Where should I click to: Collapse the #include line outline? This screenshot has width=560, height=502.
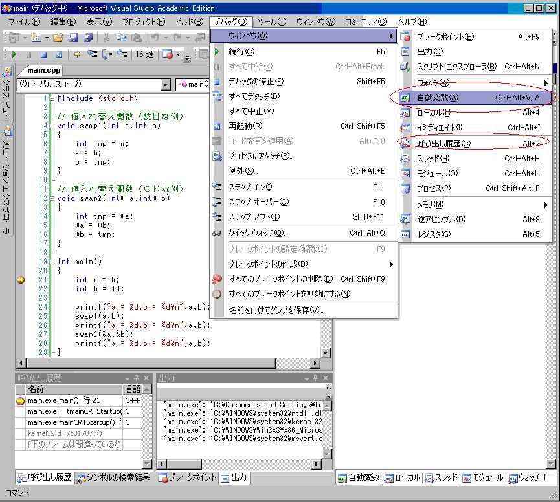[52, 98]
